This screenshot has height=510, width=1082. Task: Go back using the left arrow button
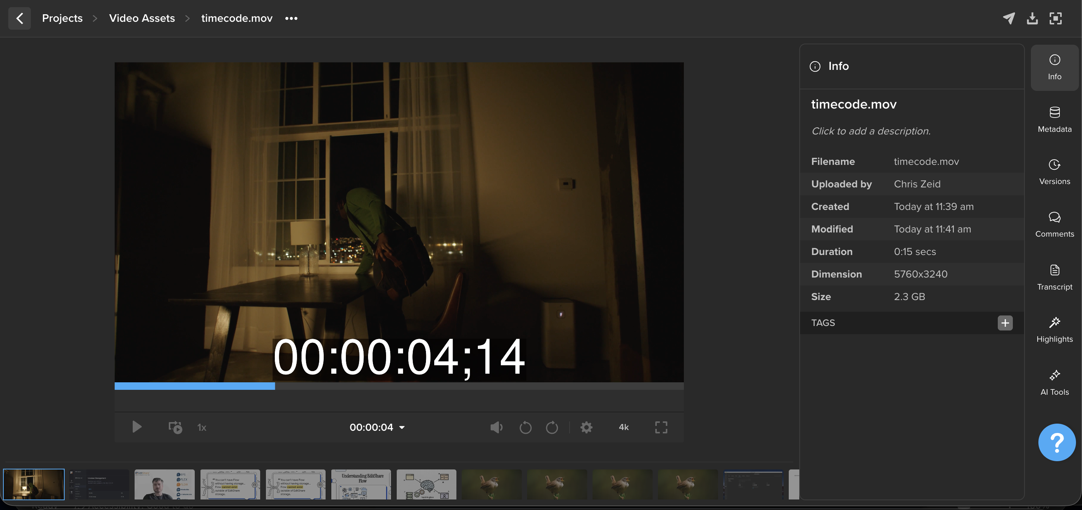[x=19, y=18]
